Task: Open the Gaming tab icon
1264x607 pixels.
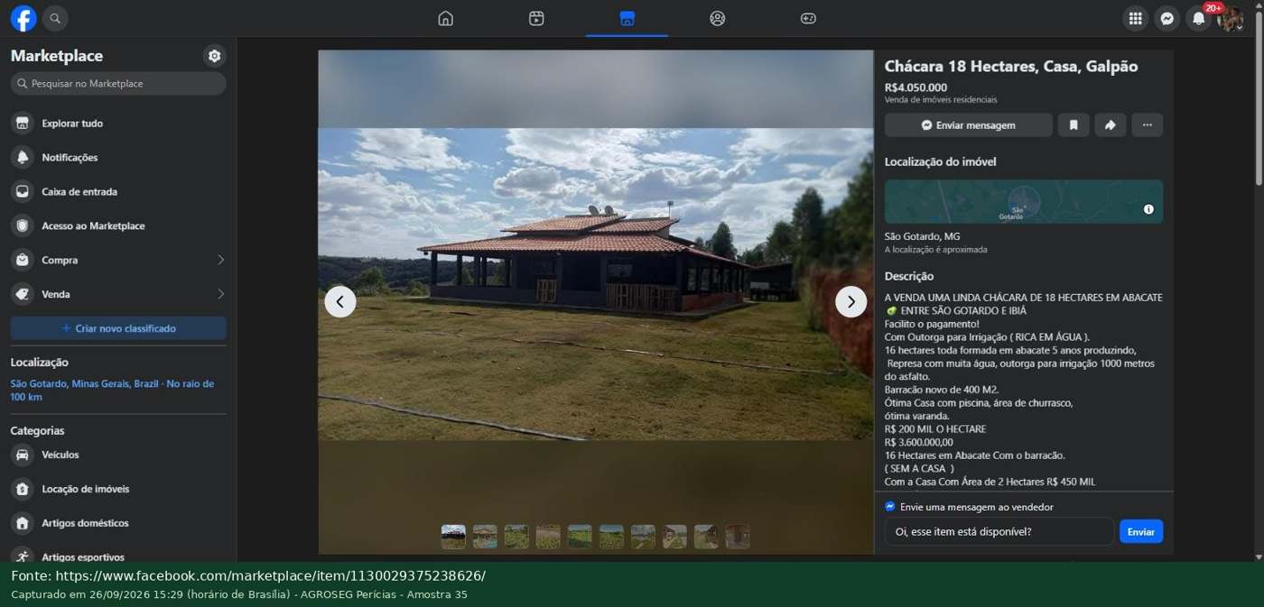Action: [808, 18]
